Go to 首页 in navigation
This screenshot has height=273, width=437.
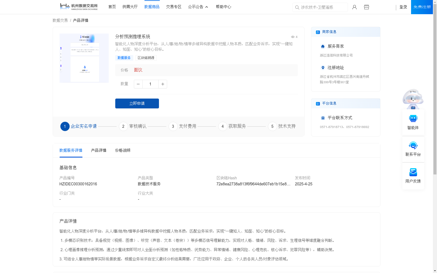point(112,7)
